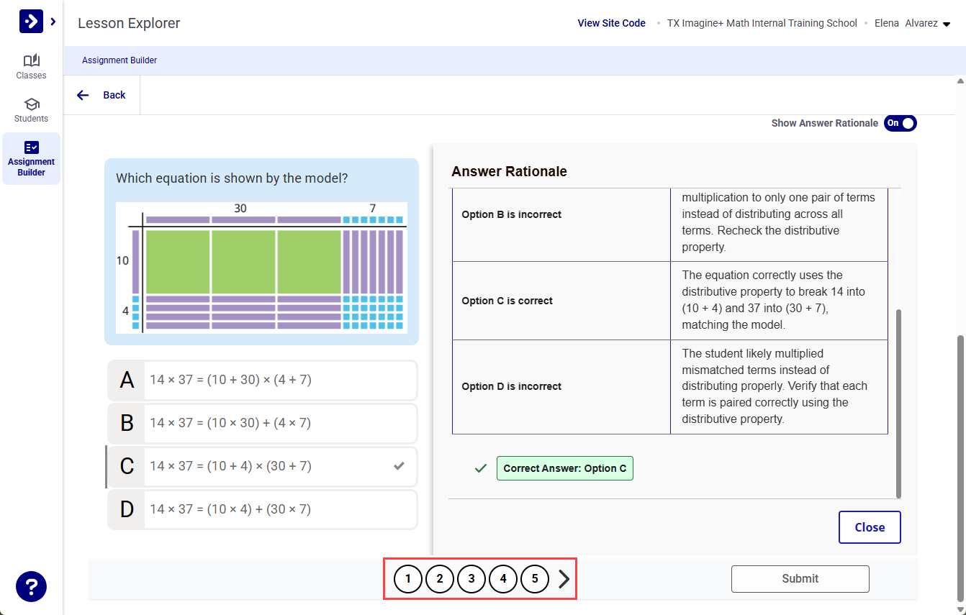Click the back arrow next to Back
The width and height of the screenshot is (966, 615).
pos(83,94)
